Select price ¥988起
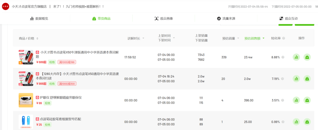Viewport: 318px width, 130px height. pyautogui.click(x=41, y=84)
